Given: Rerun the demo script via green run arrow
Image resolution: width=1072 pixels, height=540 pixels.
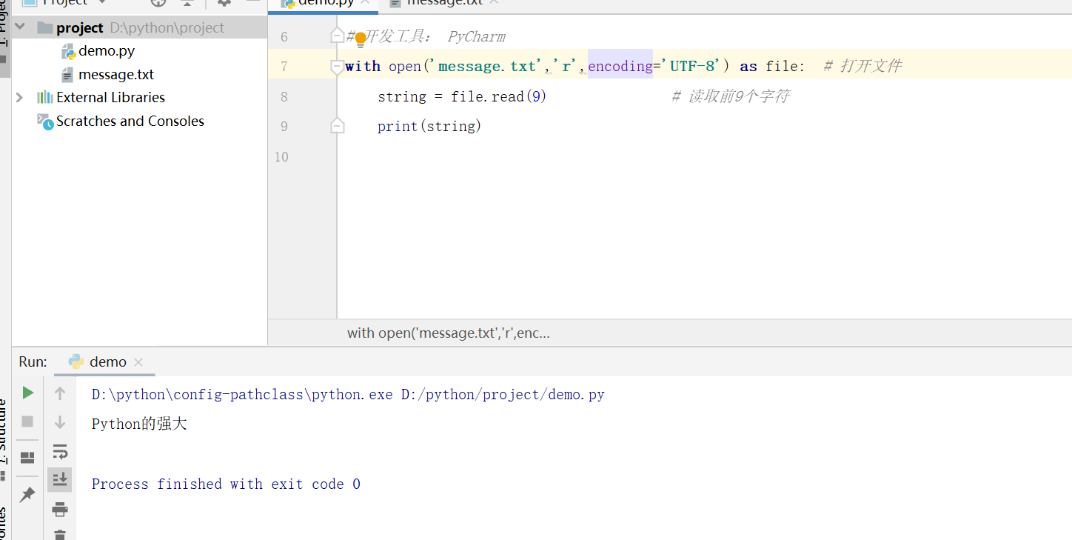Looking at the screenshot, I should point(27,393).
